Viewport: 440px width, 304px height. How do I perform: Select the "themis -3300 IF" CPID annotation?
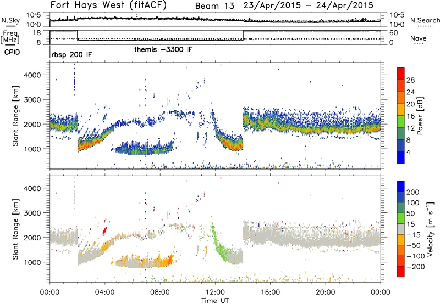pyautogui.click(x=163, y=49)
